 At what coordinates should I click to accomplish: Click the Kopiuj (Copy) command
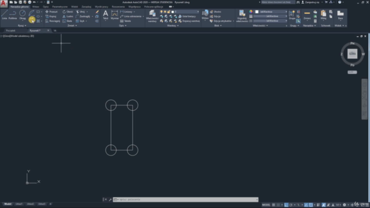pos(51,16)
